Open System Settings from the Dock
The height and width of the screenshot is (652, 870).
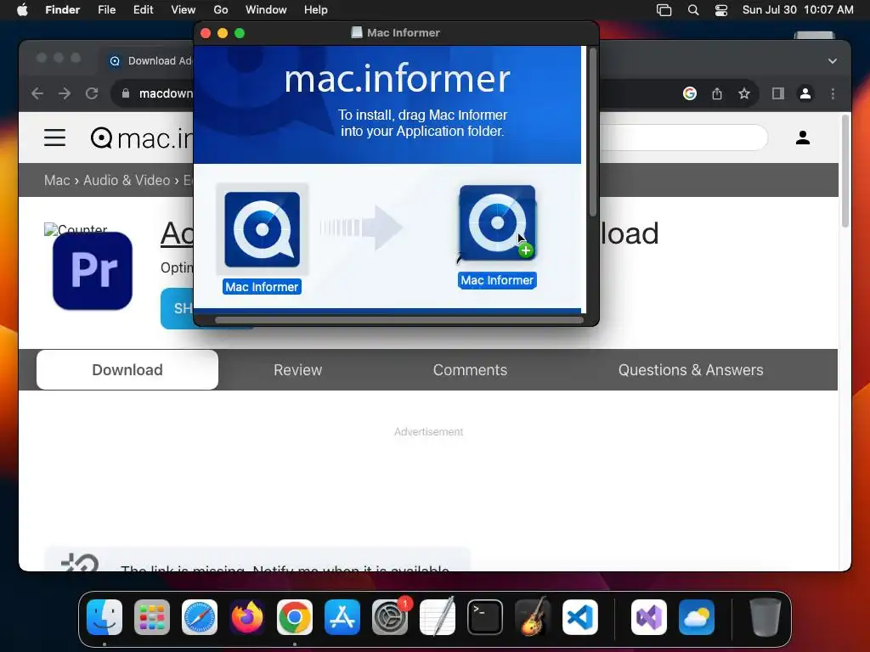(390, 617)
